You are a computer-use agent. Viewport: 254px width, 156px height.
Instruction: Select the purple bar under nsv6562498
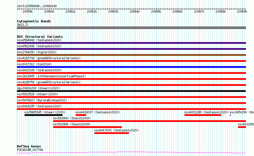click(x=131, y=49)
